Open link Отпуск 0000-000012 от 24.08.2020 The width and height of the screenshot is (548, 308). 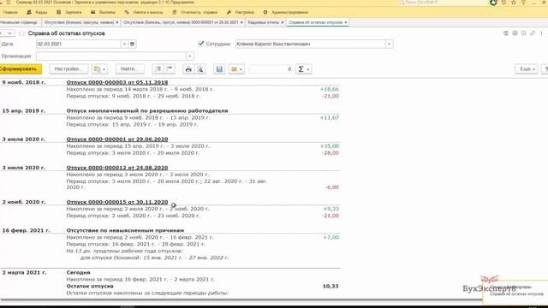click(x=117, y=168)
